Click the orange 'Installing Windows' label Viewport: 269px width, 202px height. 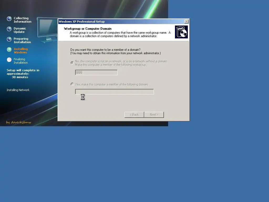point(20,51)
